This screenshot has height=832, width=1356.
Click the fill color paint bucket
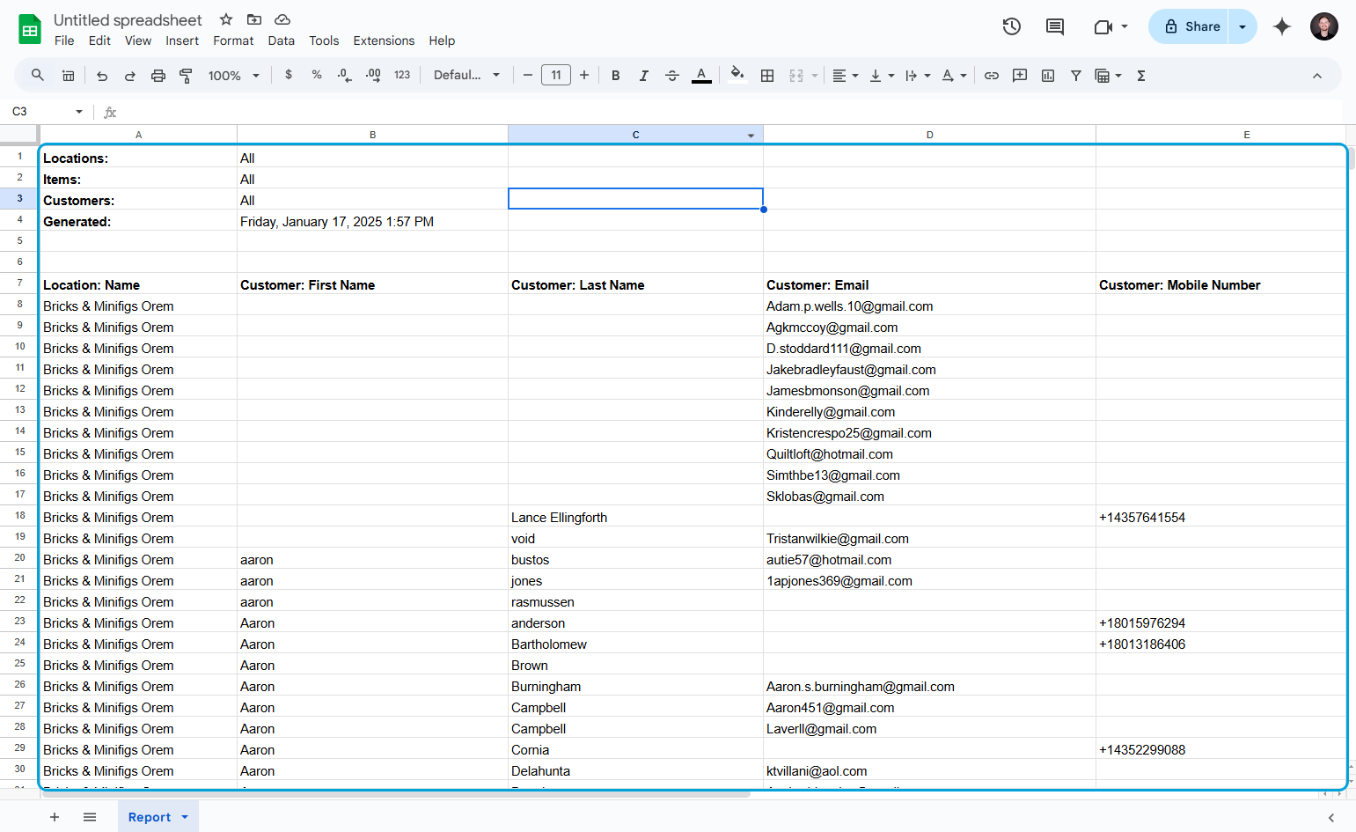pos(737,76)
